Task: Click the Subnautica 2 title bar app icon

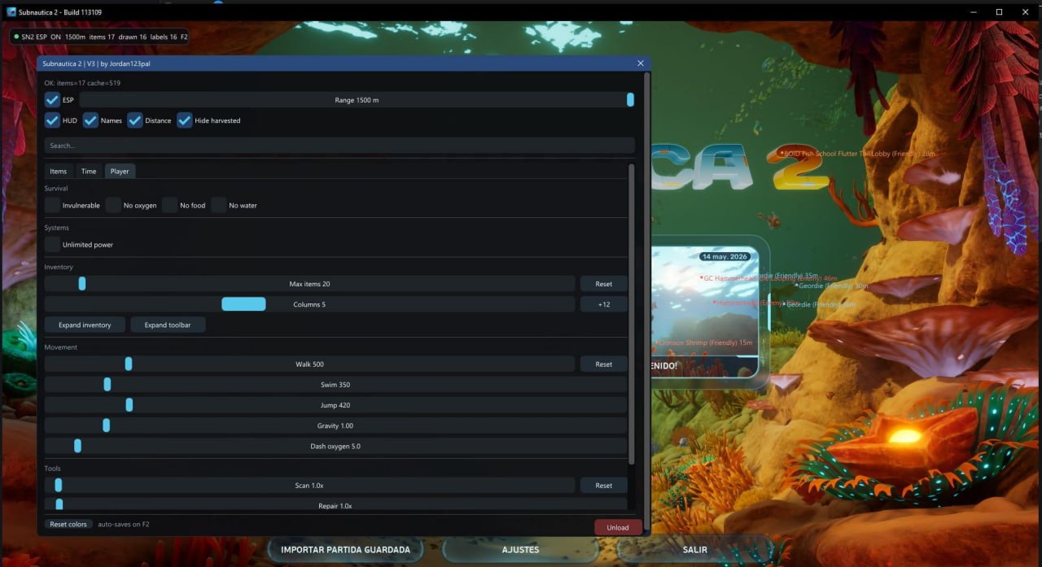Action: (11, 12)
